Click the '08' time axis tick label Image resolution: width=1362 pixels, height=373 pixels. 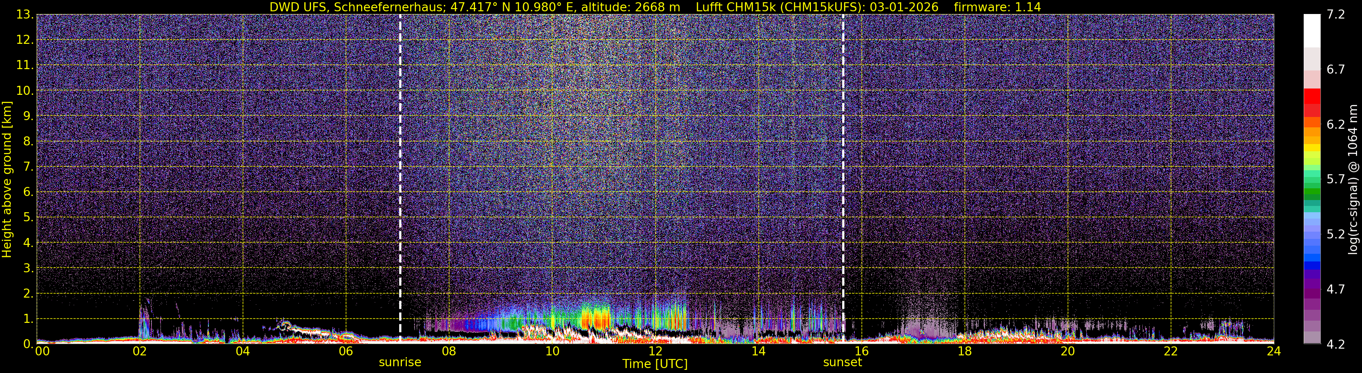(x=449, y=351)
